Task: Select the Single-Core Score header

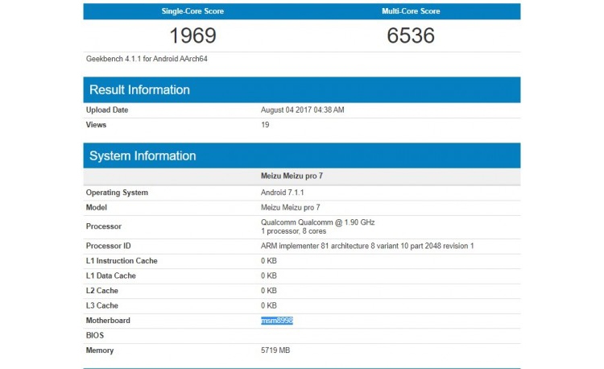Action: tap(192, 11)
